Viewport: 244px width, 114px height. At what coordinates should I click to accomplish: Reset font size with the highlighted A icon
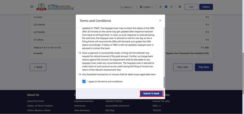(166, 7)
